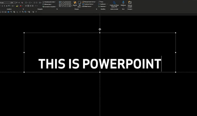This screenshot has height=116, width=197.
Task: Increase the font size with the larger A button
Action: pos(17,3)
